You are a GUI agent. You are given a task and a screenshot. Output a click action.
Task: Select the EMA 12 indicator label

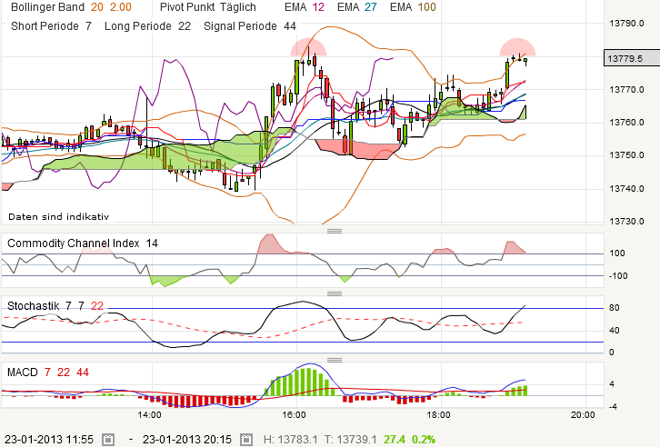coord(305,7)
